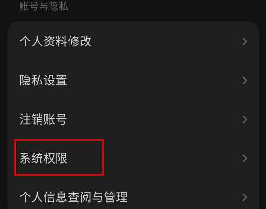This screenshot has width=266, height=209.
Task: Click the 账号与隐私 section header
Action: (44, 6)
